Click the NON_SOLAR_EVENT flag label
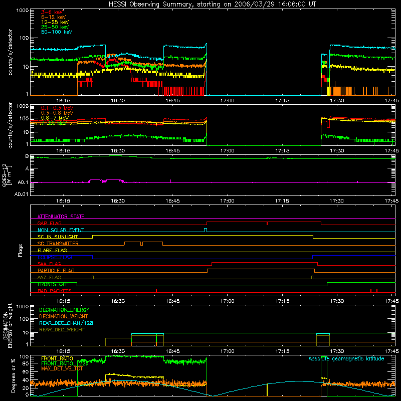 [61, 230]
